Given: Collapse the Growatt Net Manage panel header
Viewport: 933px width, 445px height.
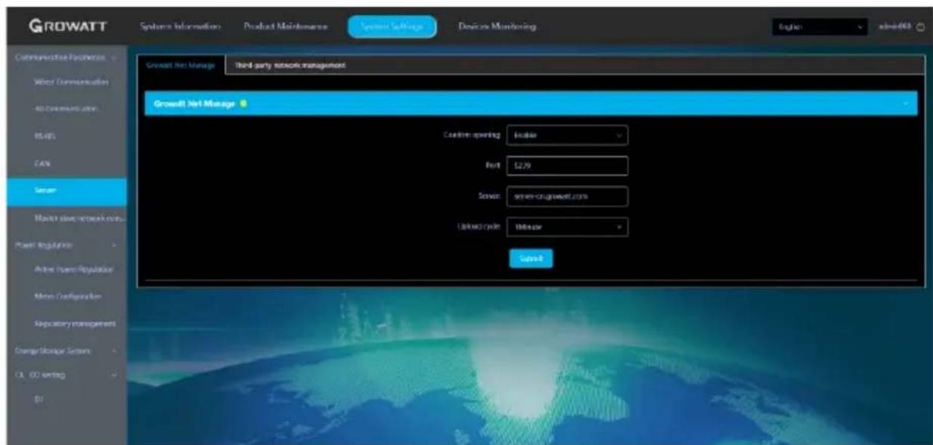Looking at the screenshot, I should click(530, 104).
